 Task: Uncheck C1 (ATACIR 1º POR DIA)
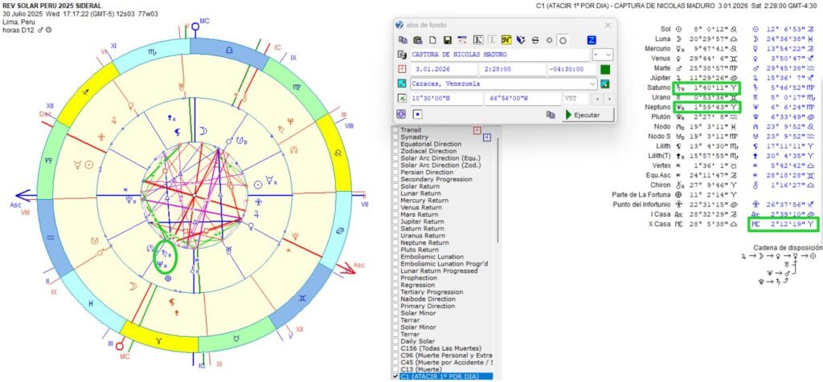click(x=395, y=376)
